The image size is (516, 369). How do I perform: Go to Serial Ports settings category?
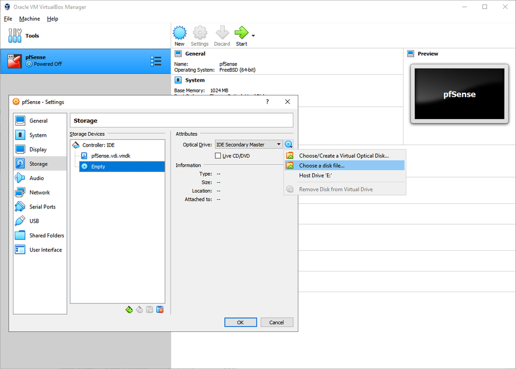point(40,207)
